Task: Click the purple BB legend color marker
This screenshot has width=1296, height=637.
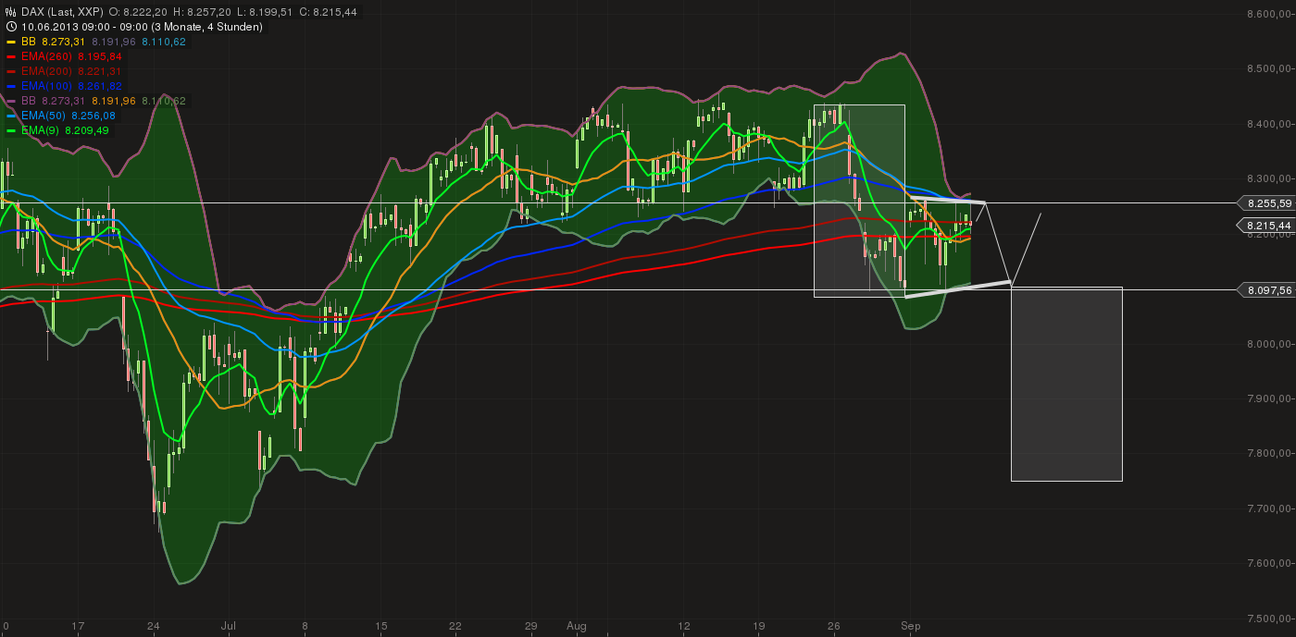Action: click(x=10, y=101)
